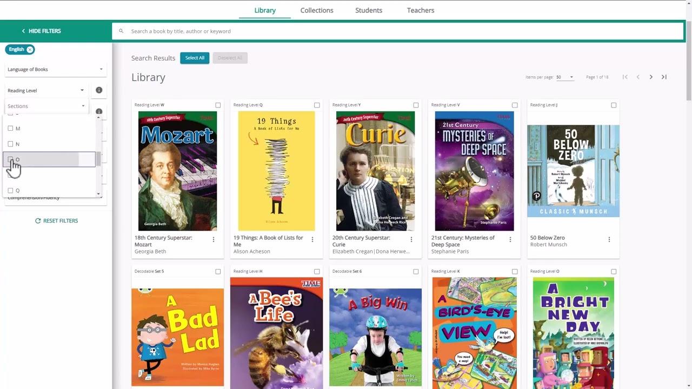Click author name 'Alison Acheson'

tap(252, 251)
